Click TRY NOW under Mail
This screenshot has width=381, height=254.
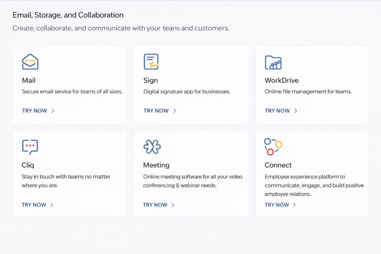(x=35, y=110)
